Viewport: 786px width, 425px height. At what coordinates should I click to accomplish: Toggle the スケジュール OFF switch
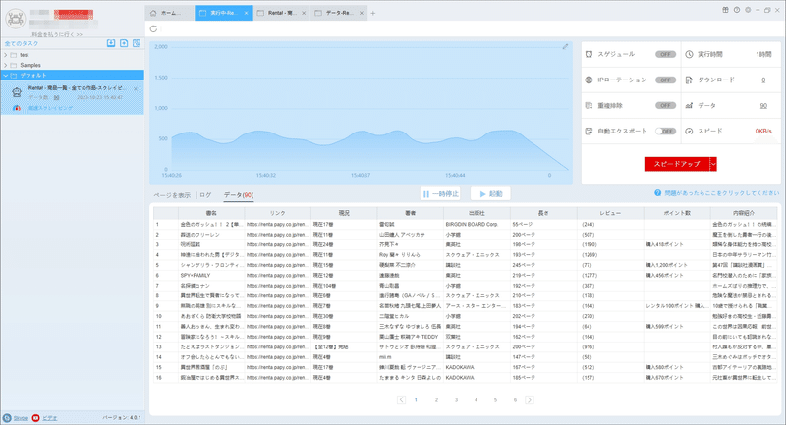tap(665, 54)
